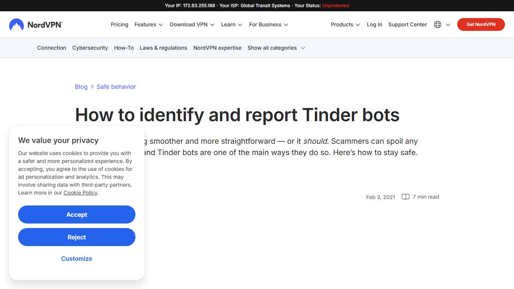
Task: Click the read-time book icon
Action: 405,196
